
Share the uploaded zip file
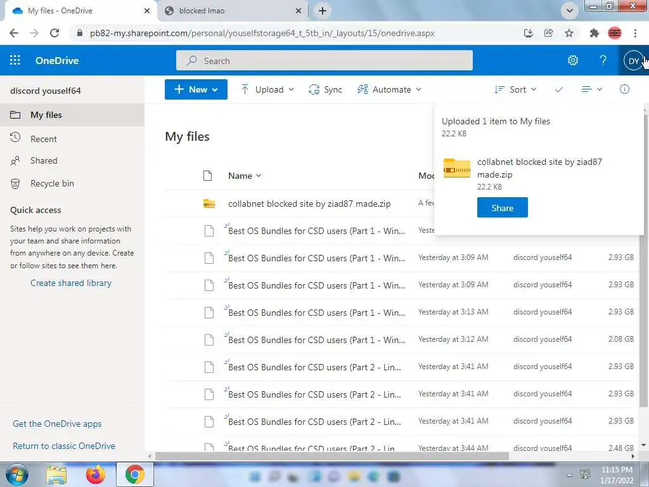click(502, 207)
